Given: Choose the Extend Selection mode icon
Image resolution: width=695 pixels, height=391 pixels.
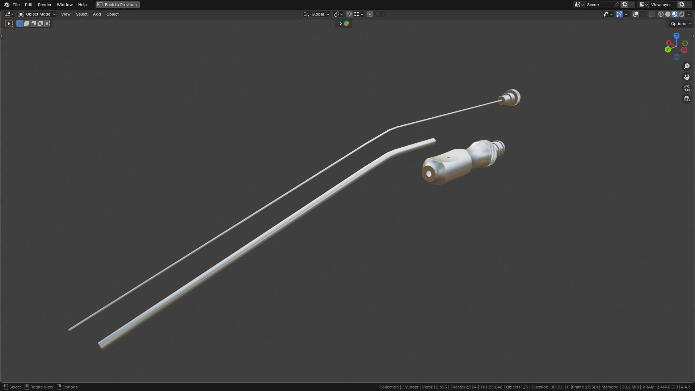Looking at the screenshot, I should pyautogui.click(x=26, y=24).
